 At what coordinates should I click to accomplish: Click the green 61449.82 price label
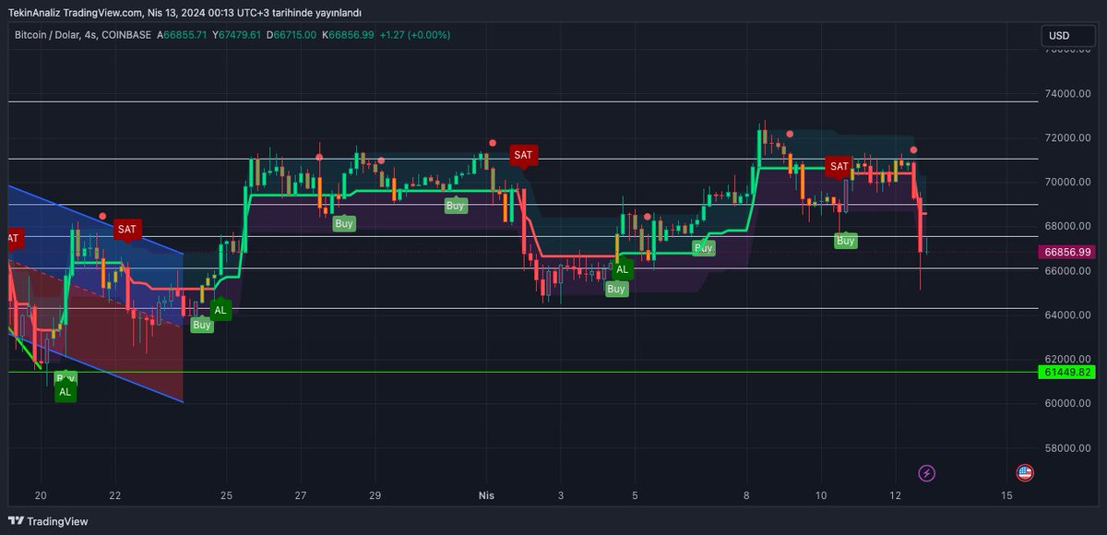[1067, 373]
